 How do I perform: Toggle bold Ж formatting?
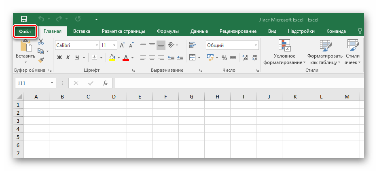(59, 58)
